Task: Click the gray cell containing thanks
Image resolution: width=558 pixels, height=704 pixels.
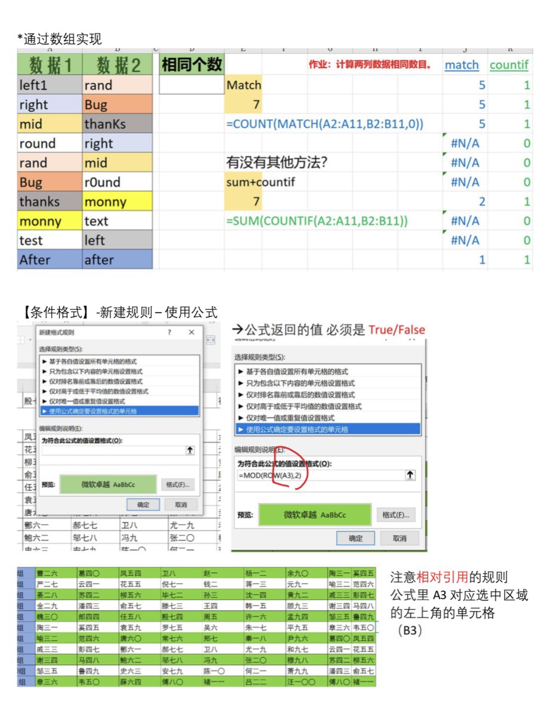Action: pos(50,202)
